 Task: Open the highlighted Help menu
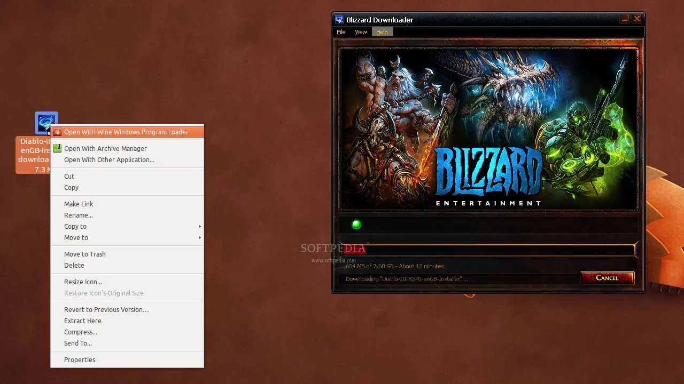pyautogui.click(x=382, y=32)
